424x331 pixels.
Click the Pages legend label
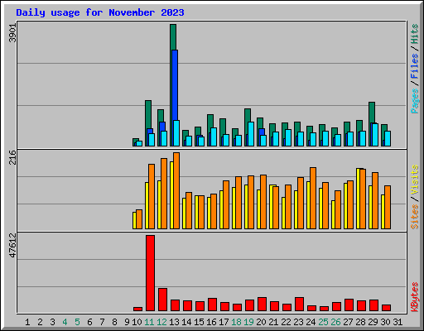point(414,101)
